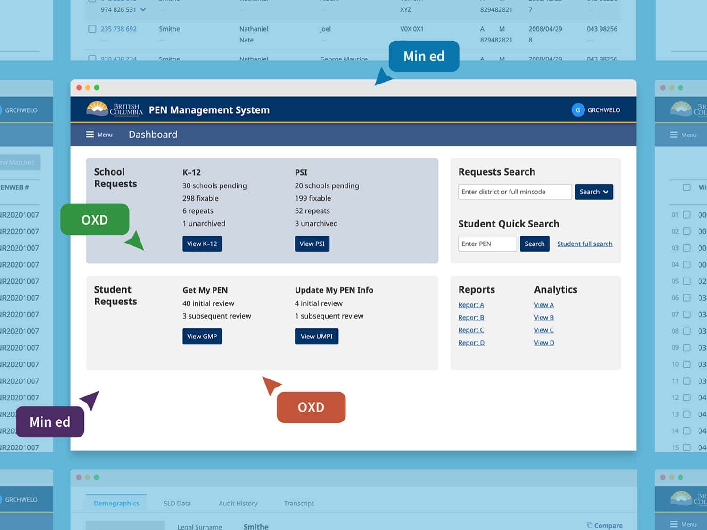Check the box for PEN 235 738 692
Image resolution: width=707 pixels, height=530 pixels.
pos(92,29)
